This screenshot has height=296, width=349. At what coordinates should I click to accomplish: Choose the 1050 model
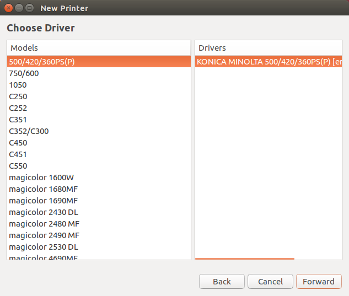[99, 85]
